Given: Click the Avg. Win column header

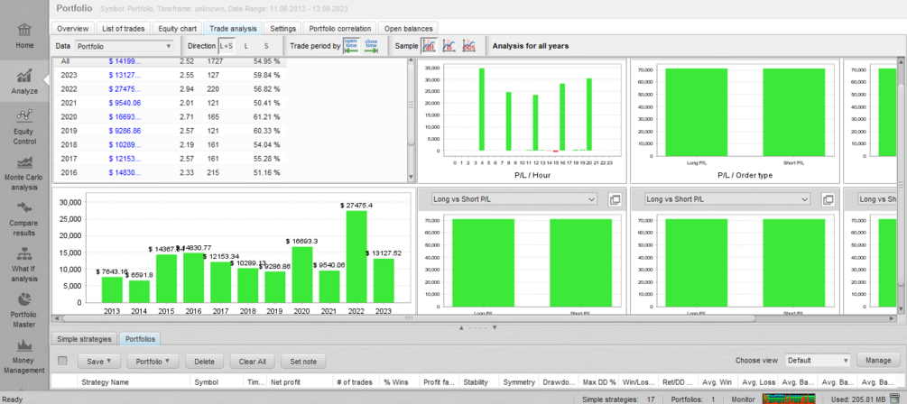Looking at the screenshot, I should (x=718, y=382).
